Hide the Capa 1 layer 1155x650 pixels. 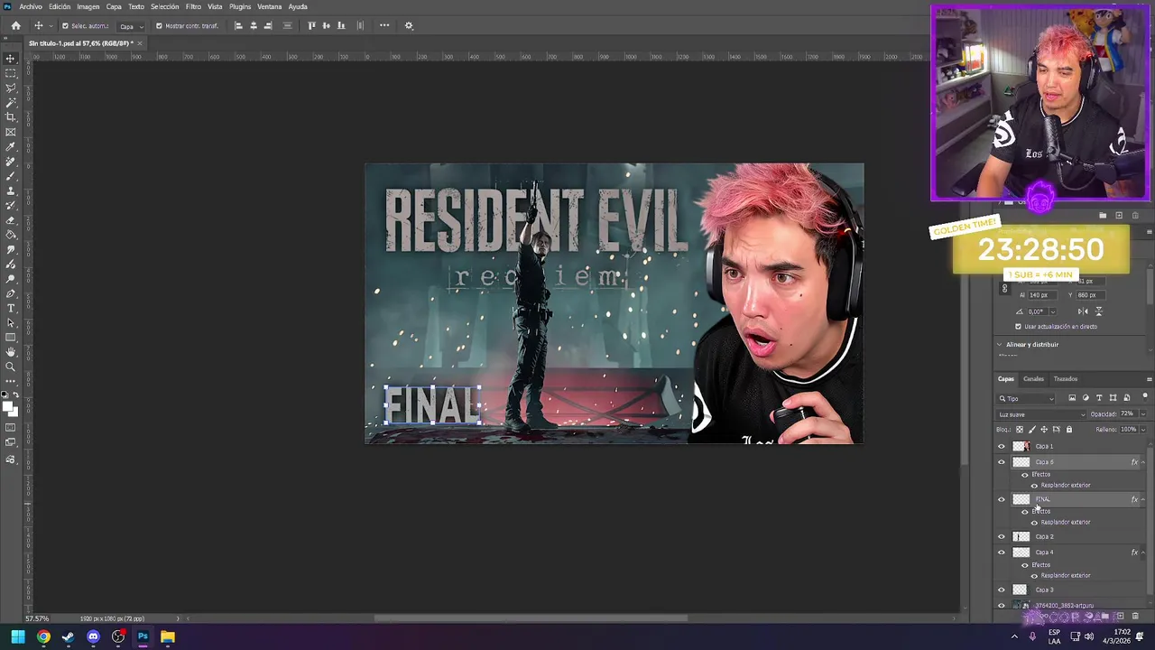[x=1001, y=446]
